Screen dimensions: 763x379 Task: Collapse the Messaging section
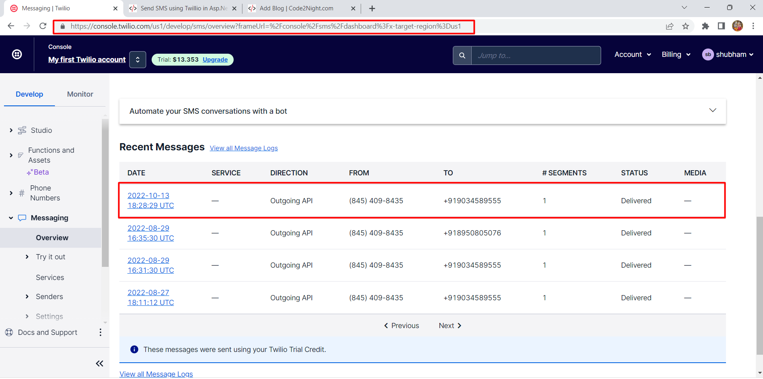click(11, 218)
